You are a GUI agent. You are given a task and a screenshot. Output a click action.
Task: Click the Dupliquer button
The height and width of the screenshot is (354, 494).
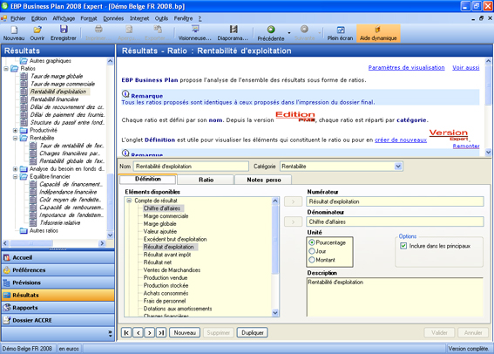click(253, 332)
